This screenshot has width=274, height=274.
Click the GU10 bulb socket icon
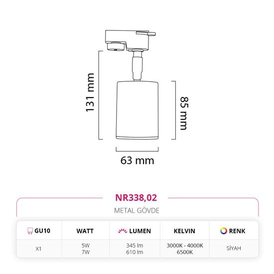click(x=30, y=231)
